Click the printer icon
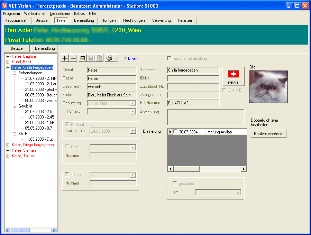 (109, 58)
